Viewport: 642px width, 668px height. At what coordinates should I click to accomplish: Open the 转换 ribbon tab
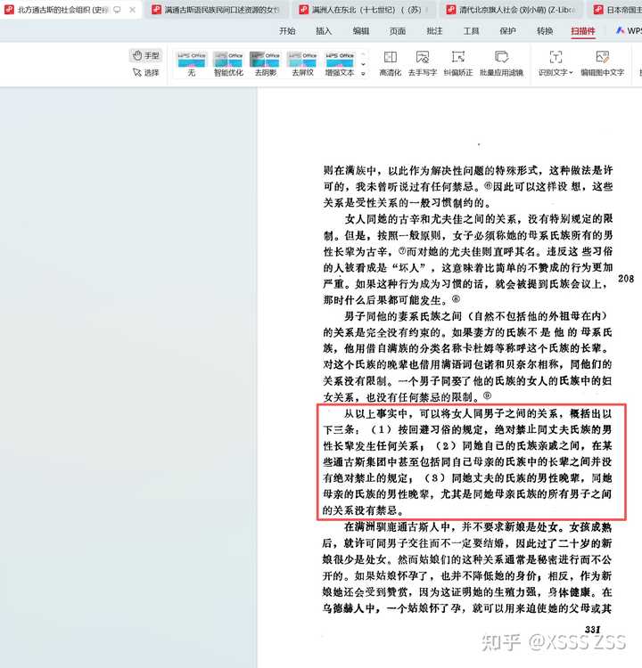point(545,30)
